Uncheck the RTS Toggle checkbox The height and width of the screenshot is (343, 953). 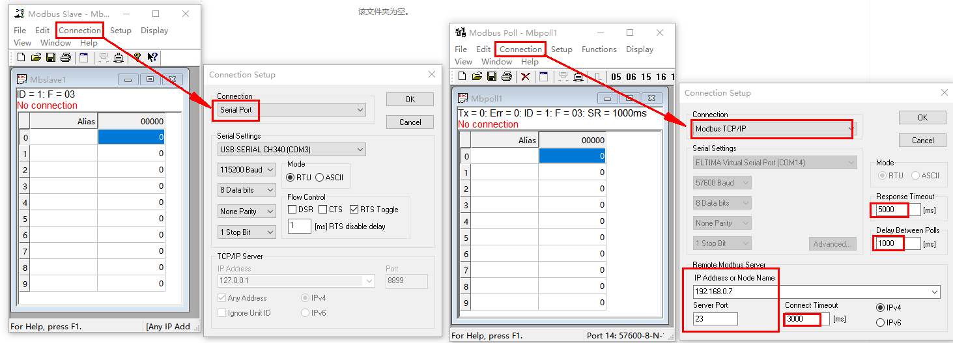pos(354,210)
